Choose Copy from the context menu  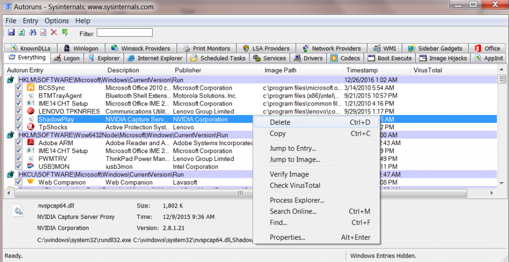317,134
